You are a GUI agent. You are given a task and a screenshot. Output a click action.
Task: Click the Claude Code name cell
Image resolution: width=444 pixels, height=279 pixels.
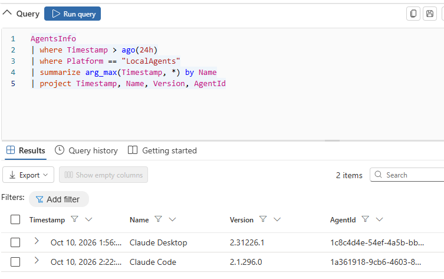point(153,262)
